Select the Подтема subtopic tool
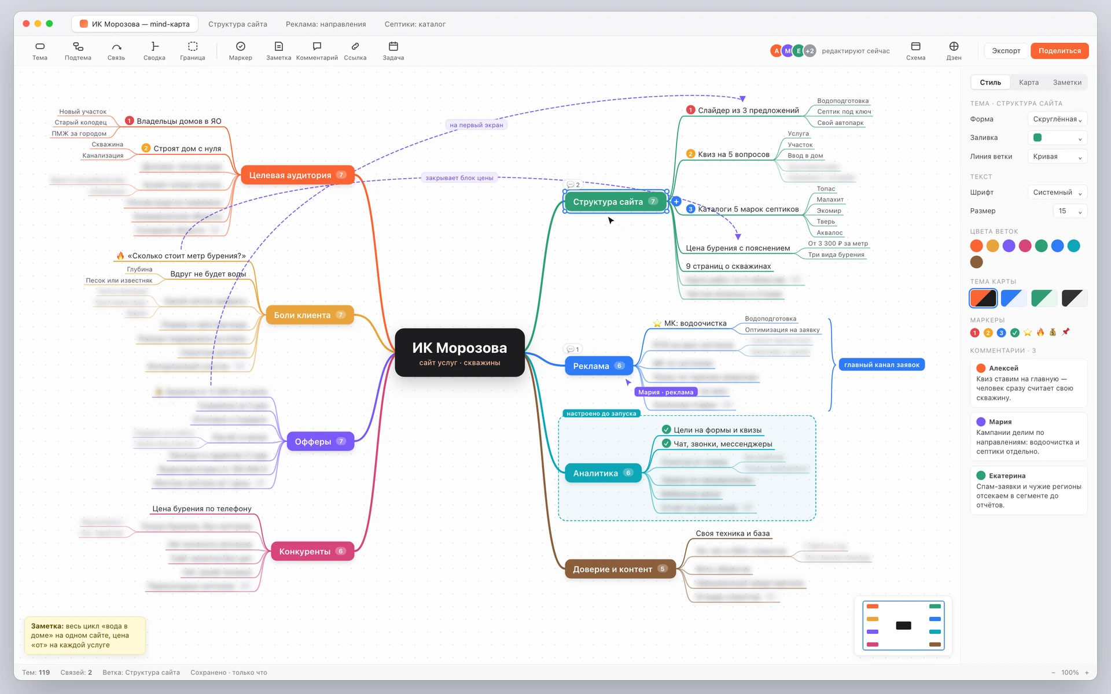Screen dimensions: 1111x694 78,51
